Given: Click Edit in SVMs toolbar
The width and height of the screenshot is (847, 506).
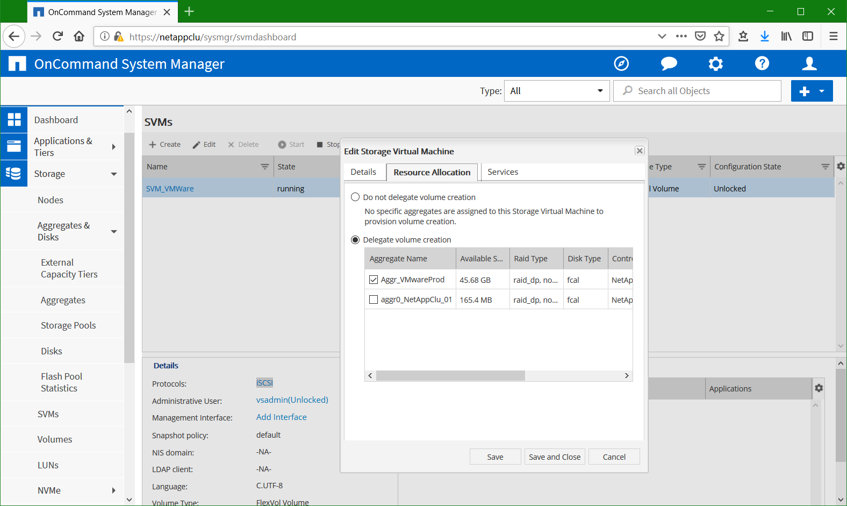Looking at the screenshot, I should tap(204, 144).
